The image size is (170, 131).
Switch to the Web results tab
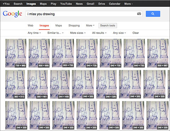click(x=30, y=25)
